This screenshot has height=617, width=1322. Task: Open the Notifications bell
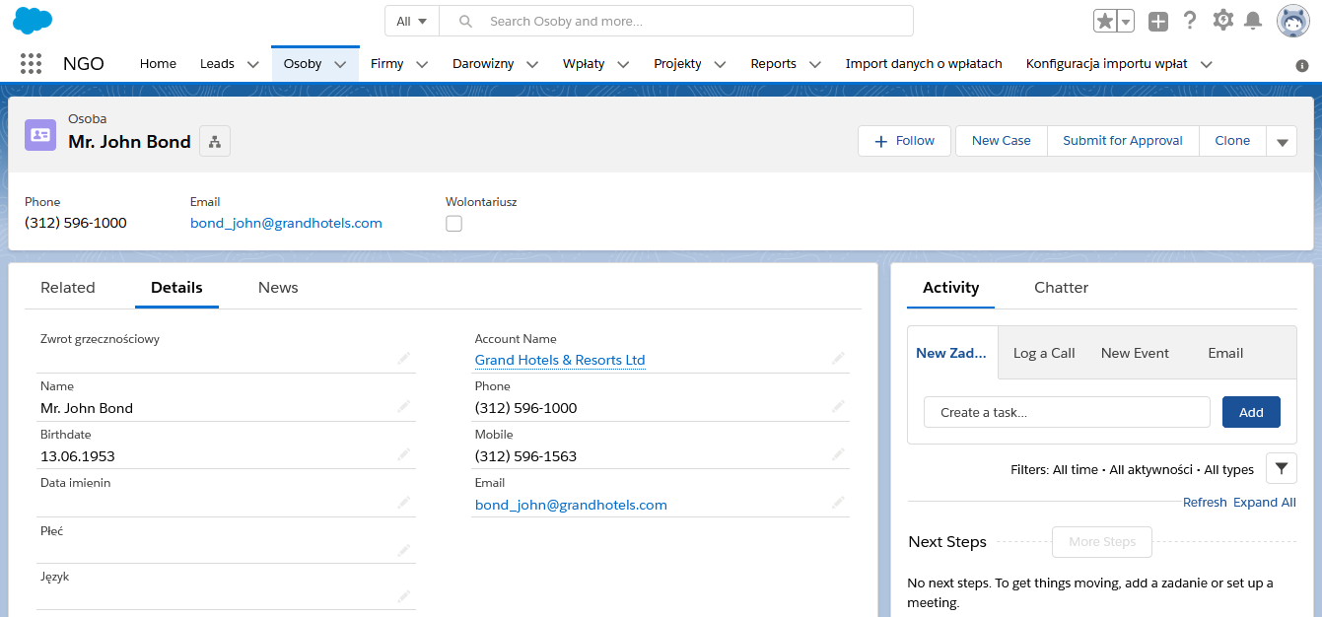[x=1253, y=21]
